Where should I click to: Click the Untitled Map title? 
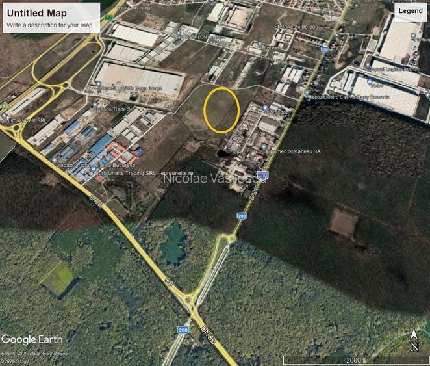(x=32, y=13)
